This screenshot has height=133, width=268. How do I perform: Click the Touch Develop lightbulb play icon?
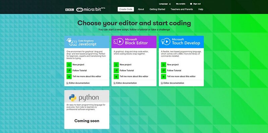click(x=165, y=42)
